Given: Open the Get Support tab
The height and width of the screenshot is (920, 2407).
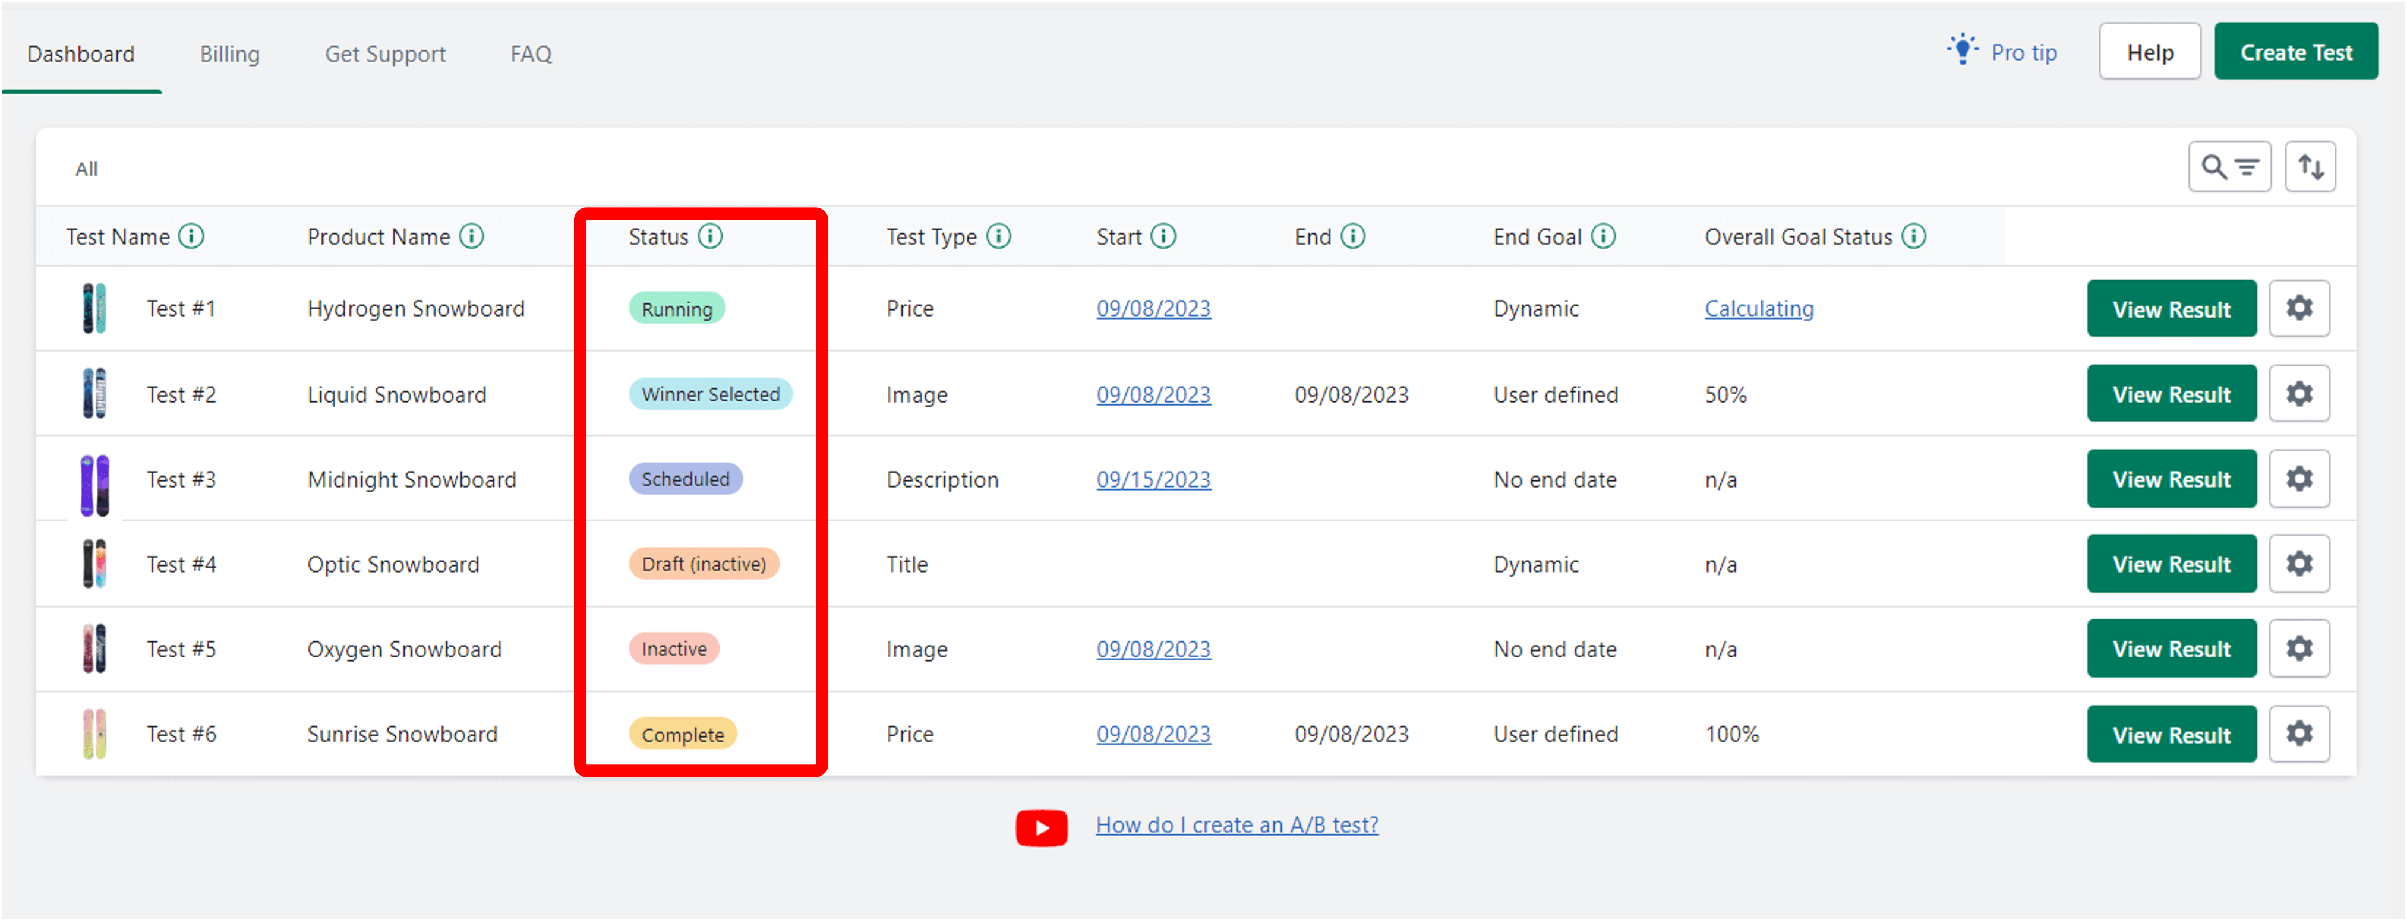Looking at the screenshot, I should 385,54.
